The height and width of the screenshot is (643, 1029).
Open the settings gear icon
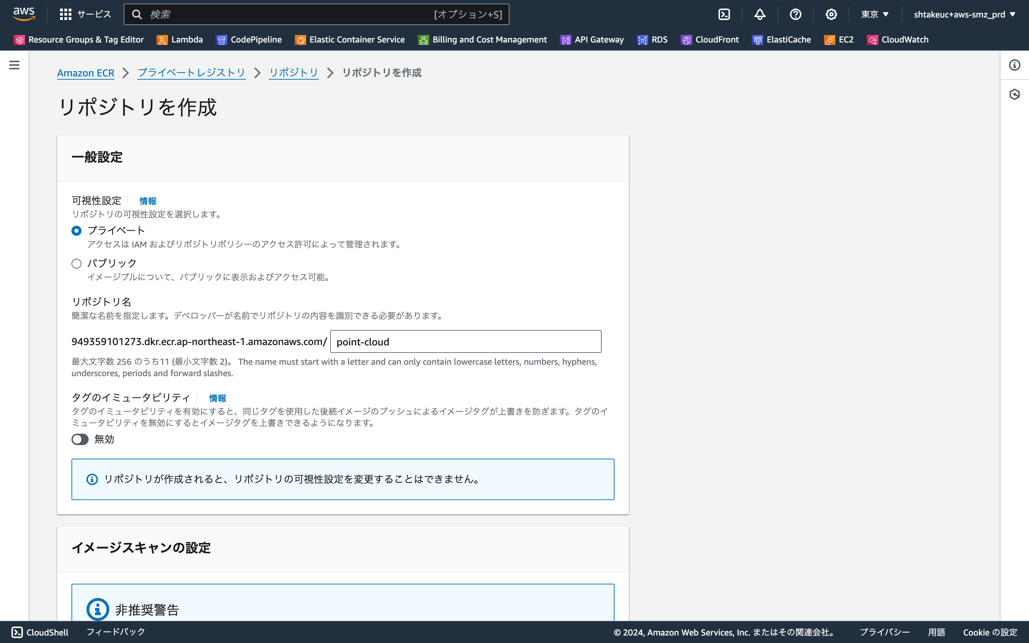831,14
